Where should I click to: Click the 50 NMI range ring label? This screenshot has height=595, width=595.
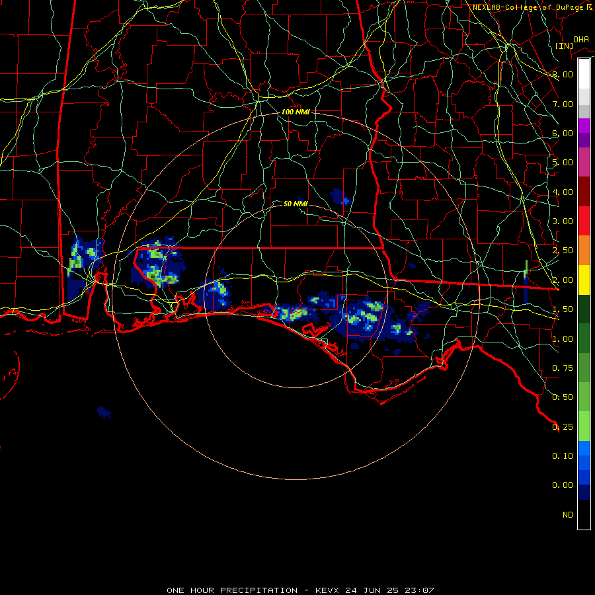[x=296, y=204]
